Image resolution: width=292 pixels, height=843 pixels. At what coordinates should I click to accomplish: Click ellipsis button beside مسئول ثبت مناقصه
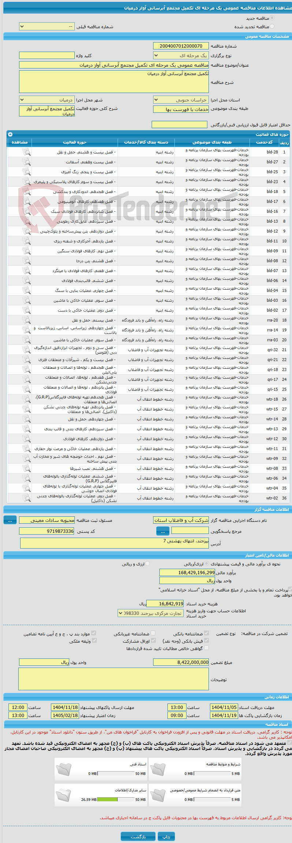tap(10, 520)
